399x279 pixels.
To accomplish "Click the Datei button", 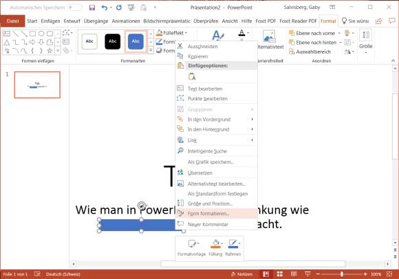I will coord(12,21).
